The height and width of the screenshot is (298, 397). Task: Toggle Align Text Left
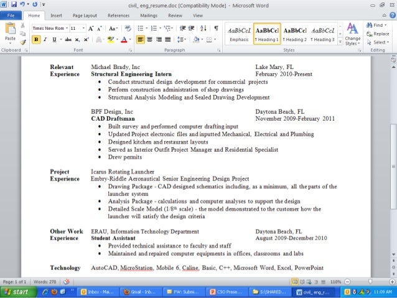pyautogui.click(x=141, y=39)
